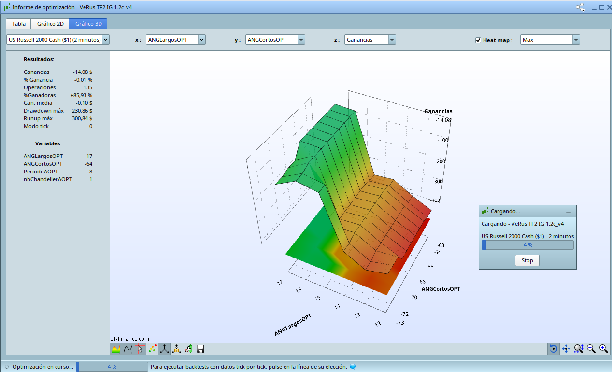
Task: Click the save floppy disk icon
Action: 200,348
